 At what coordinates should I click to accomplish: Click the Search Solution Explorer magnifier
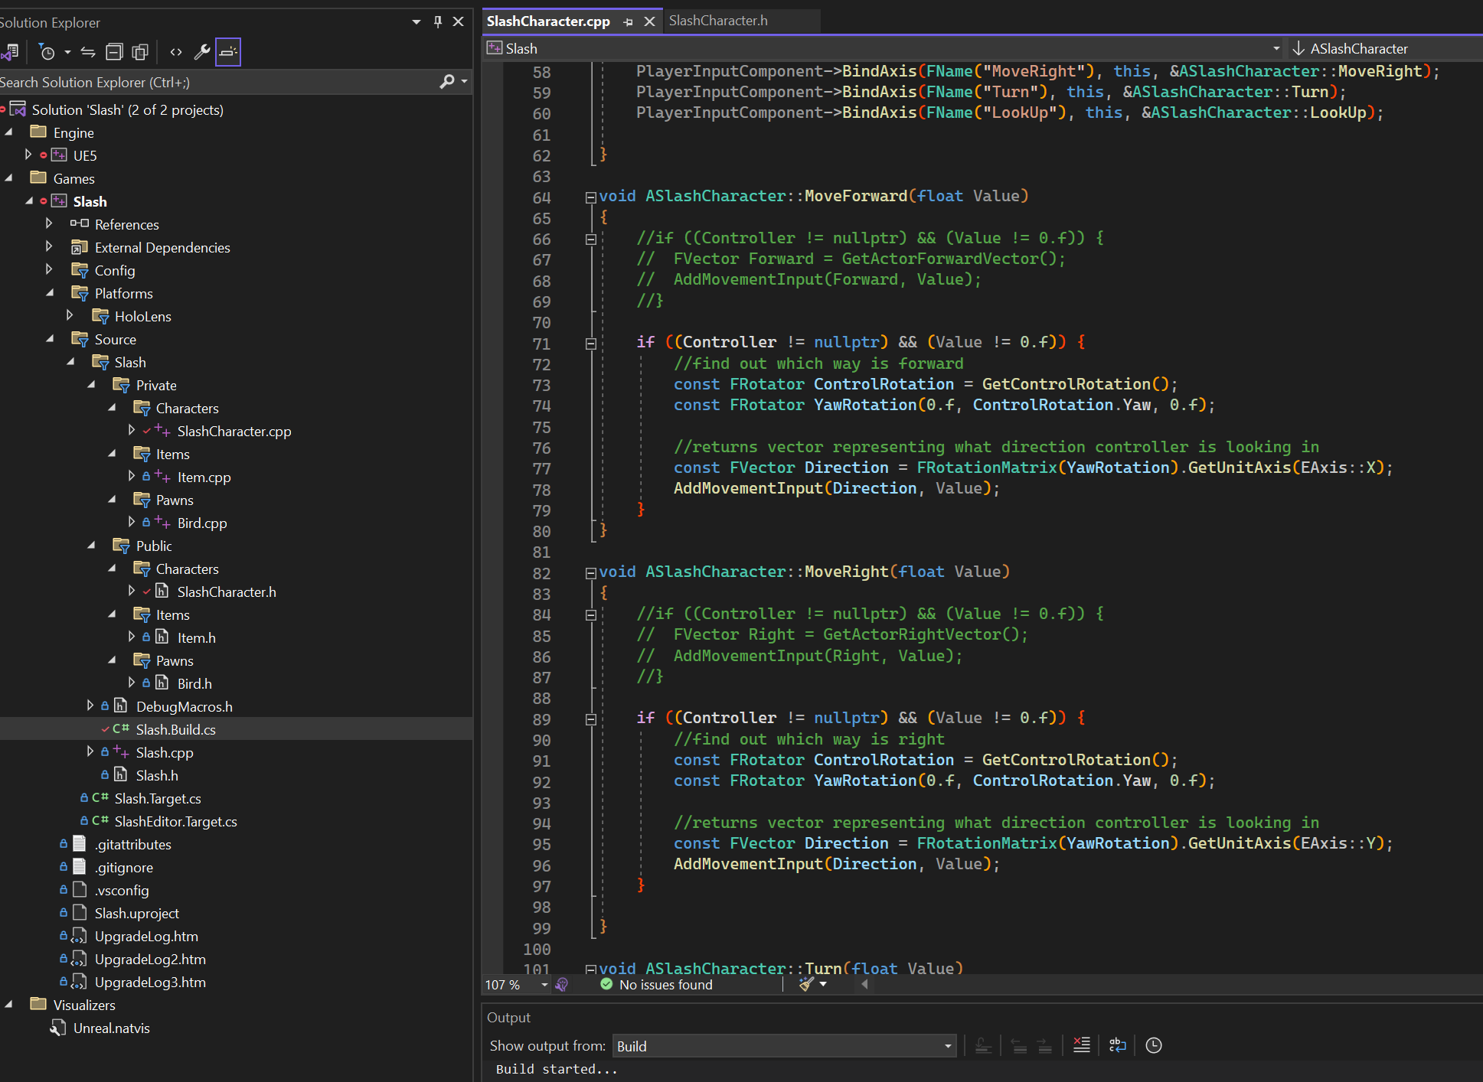(448, 82)
